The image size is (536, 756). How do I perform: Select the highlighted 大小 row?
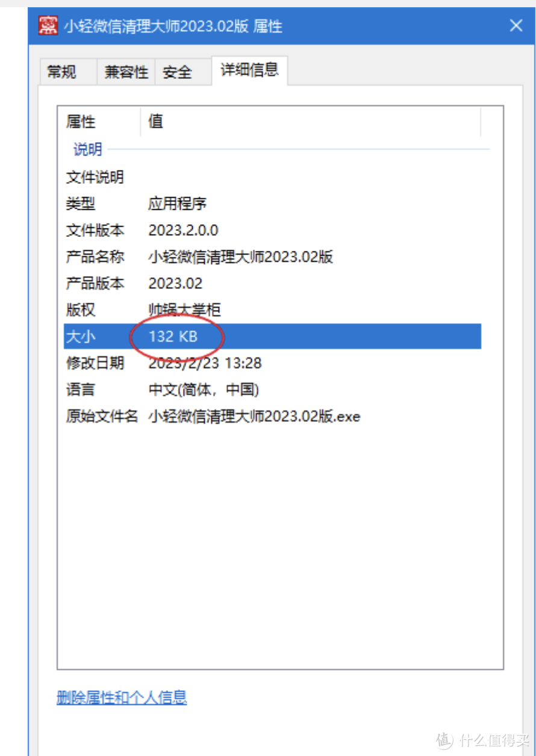272,336
